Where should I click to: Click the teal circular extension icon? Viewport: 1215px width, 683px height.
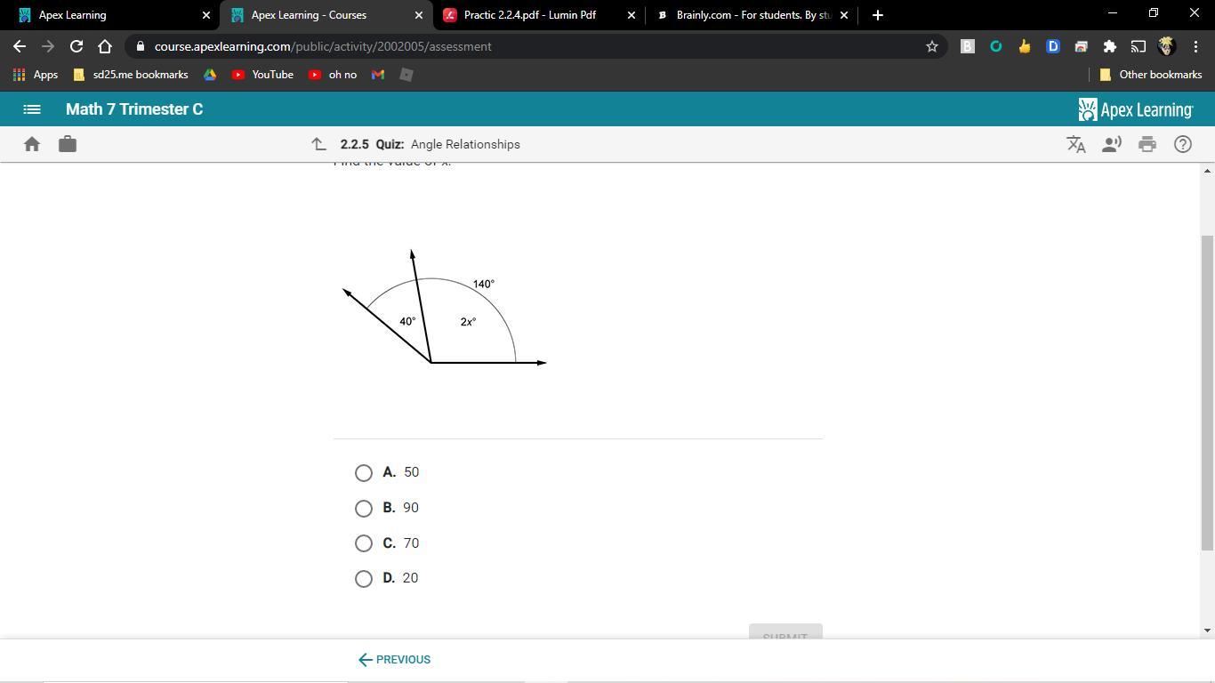pos(996,46)
